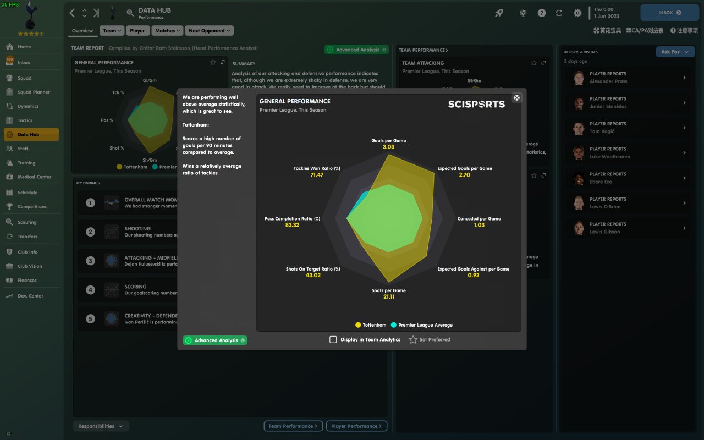Click the Team Performance button at the bottom

coord(293,426)
